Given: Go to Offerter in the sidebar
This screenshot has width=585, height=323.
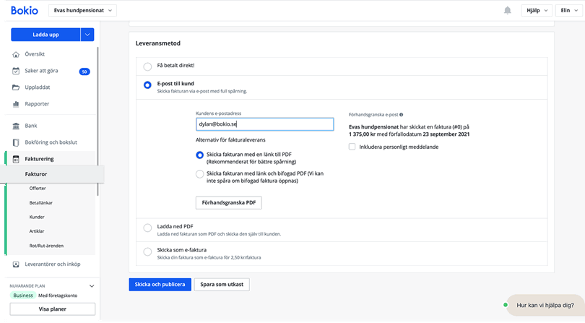Looking at the screenshot, I should (38, 188).
